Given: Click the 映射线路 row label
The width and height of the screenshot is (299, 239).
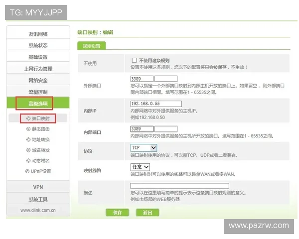Looking at the screenshot, I should (92, 170).
